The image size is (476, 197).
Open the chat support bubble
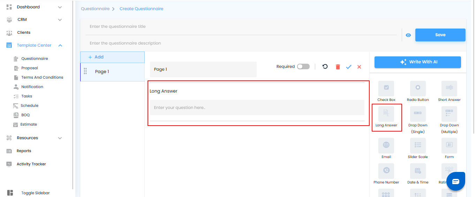(x=456, y=181)
